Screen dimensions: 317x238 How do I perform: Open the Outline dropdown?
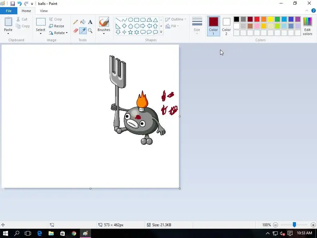click(x=176, y=19)
